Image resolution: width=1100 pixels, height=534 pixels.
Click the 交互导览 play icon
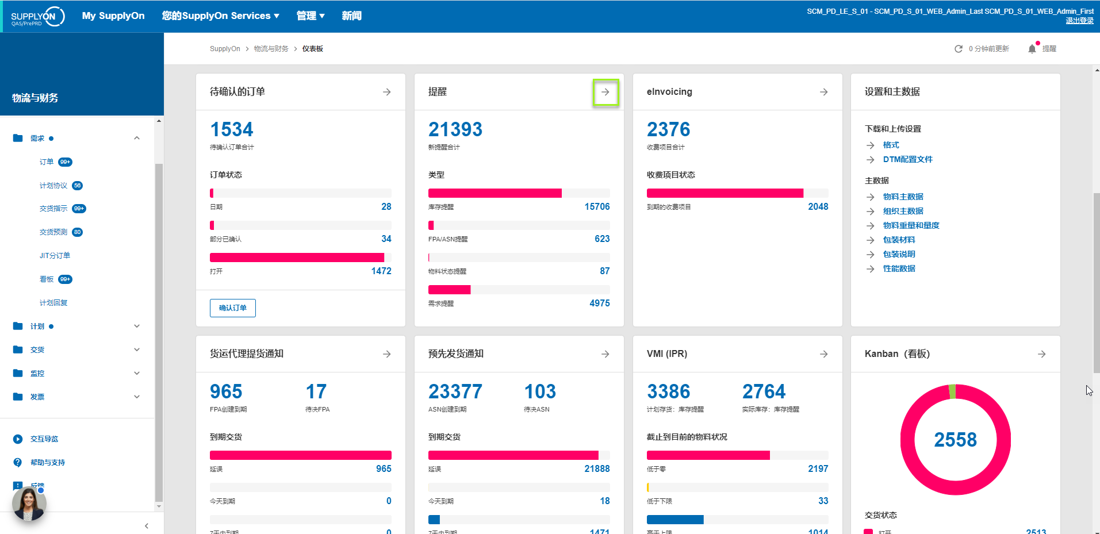point(18,439)
